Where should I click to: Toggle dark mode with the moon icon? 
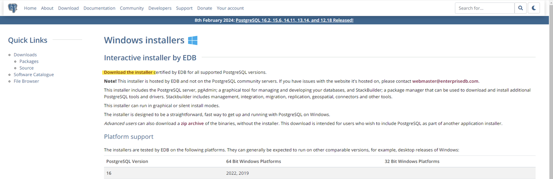534,8
